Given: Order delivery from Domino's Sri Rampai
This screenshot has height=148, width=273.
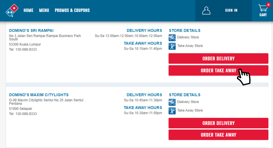Looking at the screenshot, I should tap(218, 58).
